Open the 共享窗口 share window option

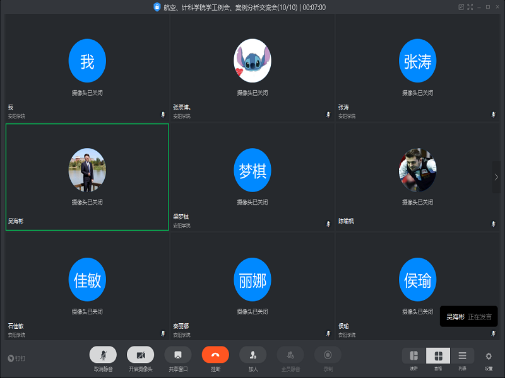178,355
